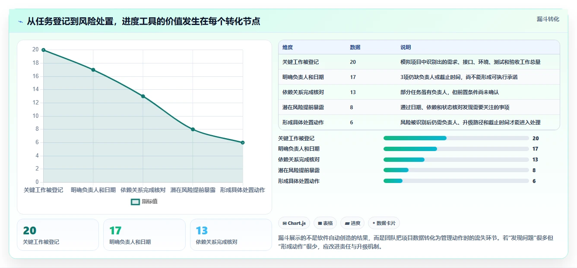
Task: Click chart data point for 依赖关系完成核对
Action: (143, 96)
